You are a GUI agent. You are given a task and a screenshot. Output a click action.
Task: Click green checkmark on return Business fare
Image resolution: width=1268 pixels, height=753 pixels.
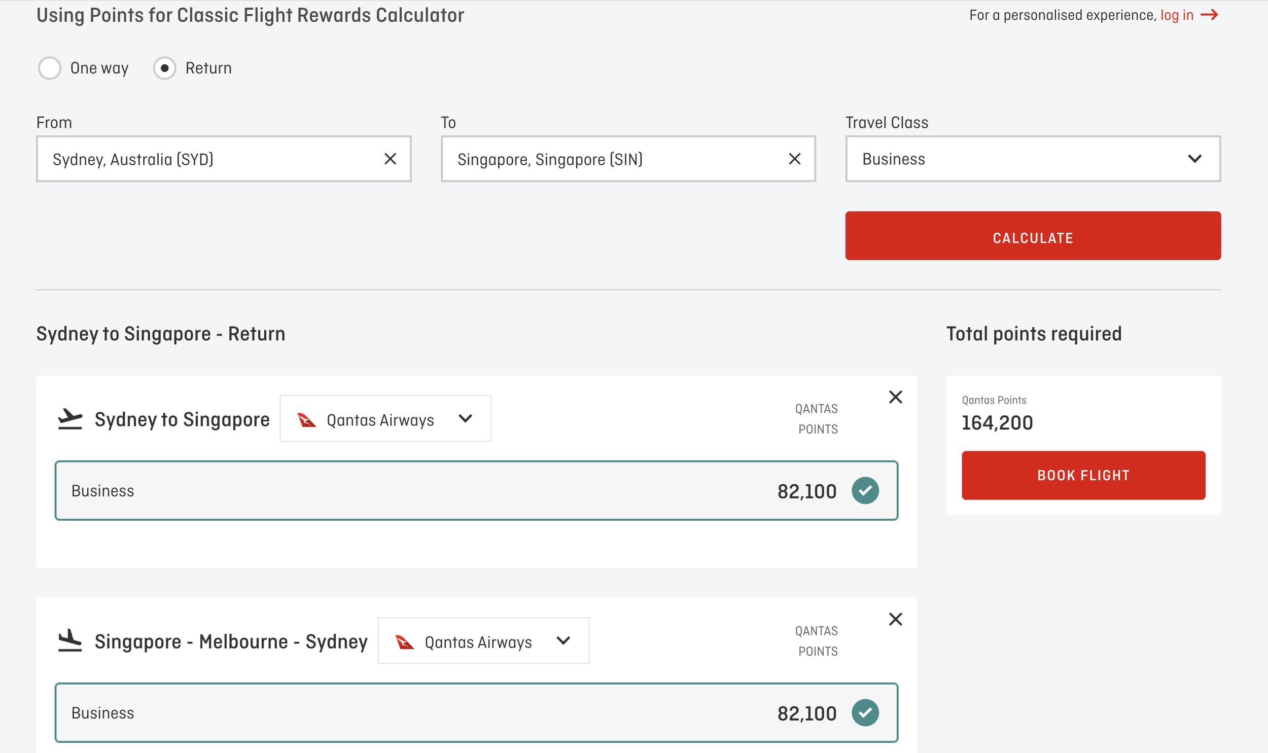coord(865,713)
